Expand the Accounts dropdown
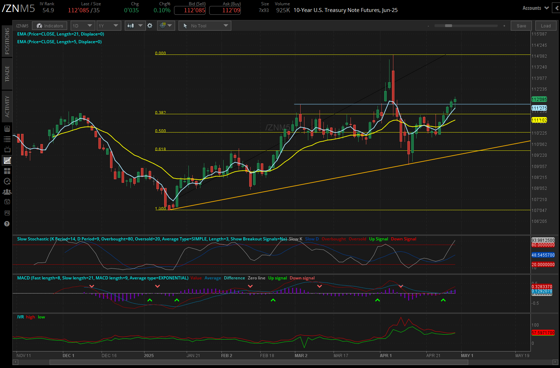The image size is (560, 368). point(535,8)
